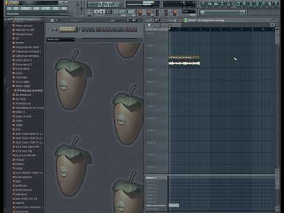Show the piano roll via the top shortcut icon
This screenshot has width=284, height=213.
coord(216,4)
